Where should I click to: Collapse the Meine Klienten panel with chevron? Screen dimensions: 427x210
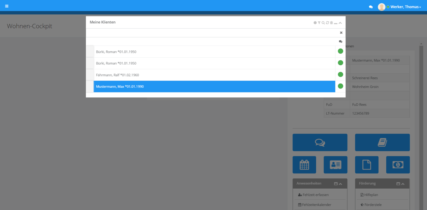pos(340,23)
